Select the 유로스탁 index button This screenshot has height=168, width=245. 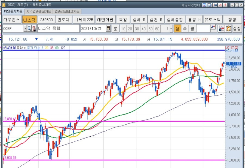[x=213, y=20]
